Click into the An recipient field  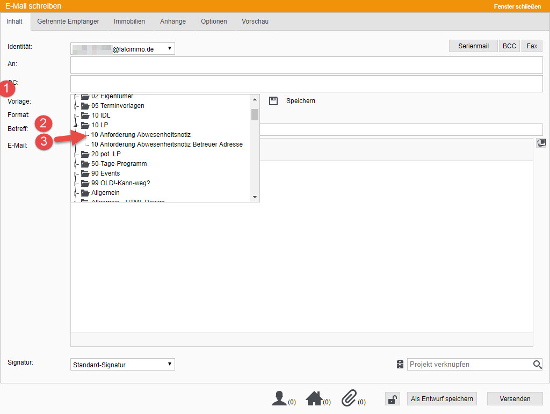306,65
